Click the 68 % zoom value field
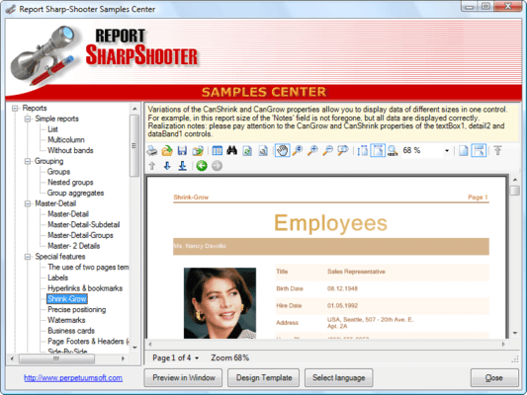The width and height of the screenshot is (527, 395). tap(422, 150)
